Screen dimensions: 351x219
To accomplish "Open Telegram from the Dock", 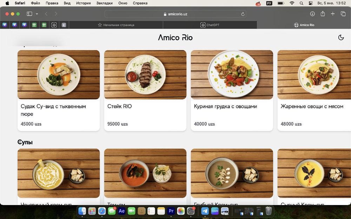I will [x=205, y=211].
